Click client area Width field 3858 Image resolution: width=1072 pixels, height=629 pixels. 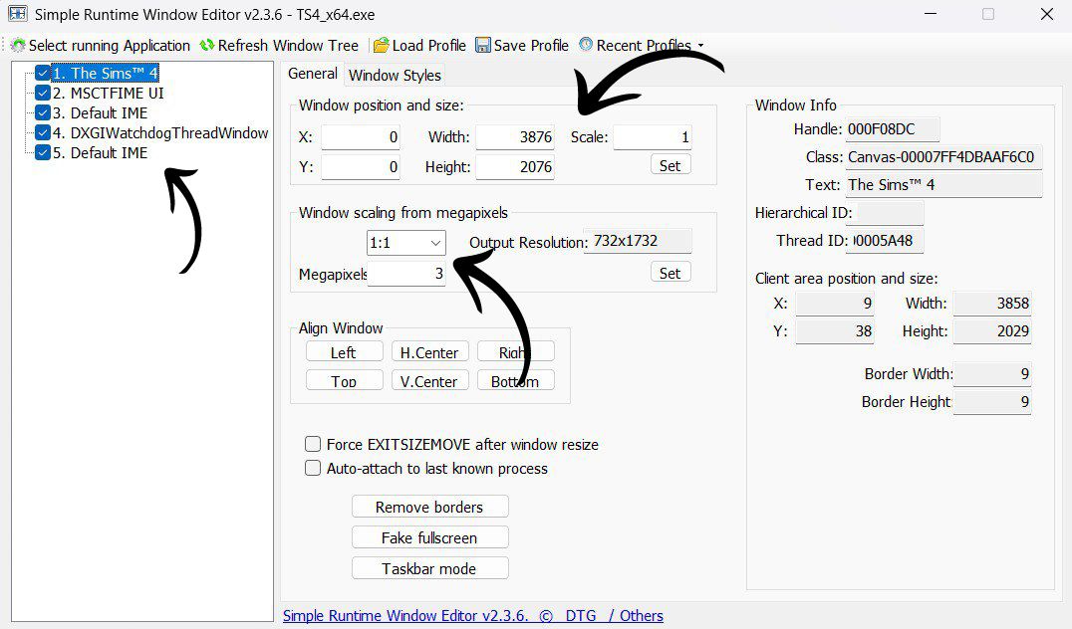992,304
